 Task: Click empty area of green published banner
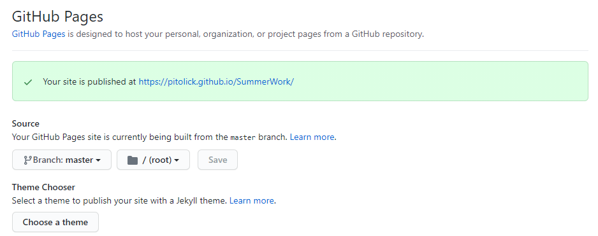[x=439, y=81]
